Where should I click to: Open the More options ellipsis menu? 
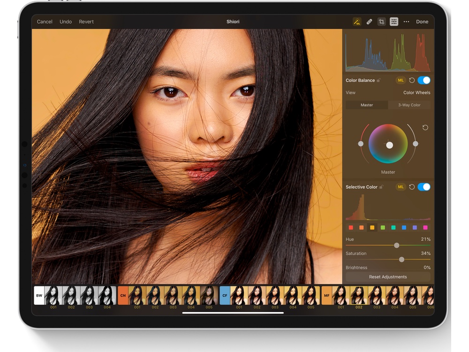pos(406,22)
